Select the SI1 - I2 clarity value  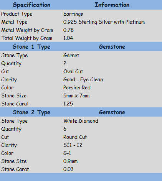pyautogui.click(x=73, y=145)
